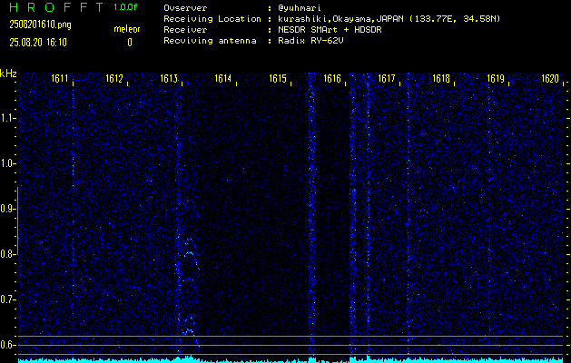Click the Radix RY-62V antenna value
This screenshot has height=363, width=571.
click(310, 41)
